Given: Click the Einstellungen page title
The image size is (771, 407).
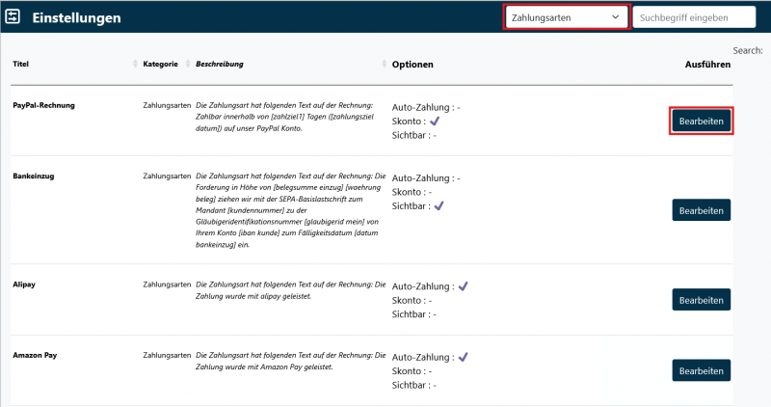Looking at the screenshot, I should pos(77,18).
